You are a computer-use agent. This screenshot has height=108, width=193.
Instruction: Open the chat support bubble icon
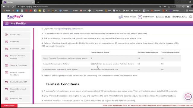point(188,97)
